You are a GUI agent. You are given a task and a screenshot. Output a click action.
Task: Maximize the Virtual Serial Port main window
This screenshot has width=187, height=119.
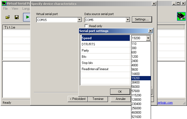(178, 3)
